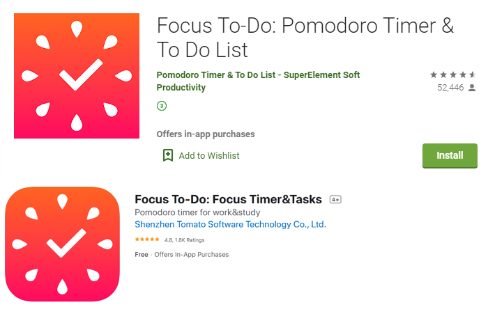Click the orange five-star rating
This screenshot has height=314, width=488.
147,240
